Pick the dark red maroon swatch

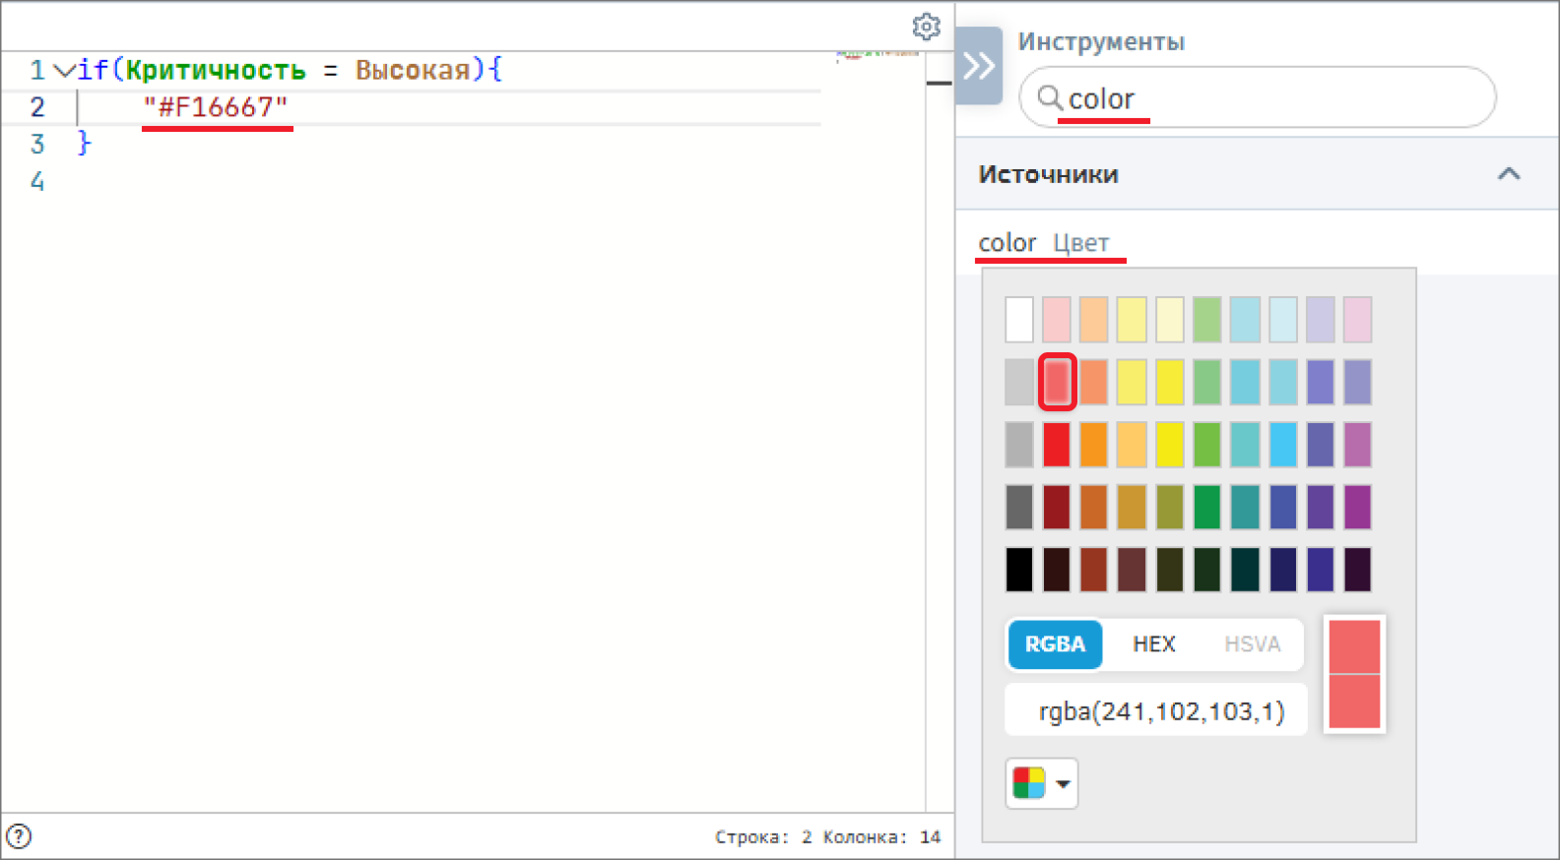point(1057,508)
